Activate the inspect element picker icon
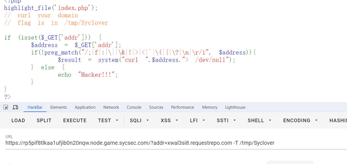347x164 pixels. click(x=6, y=107)
